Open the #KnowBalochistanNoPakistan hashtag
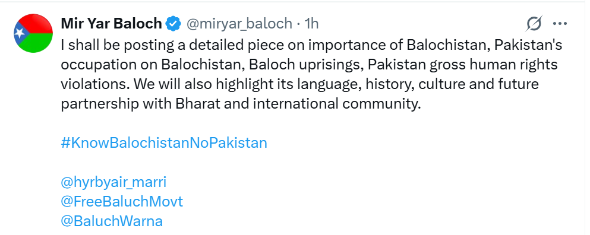Viewport: 590px width, 235px height. tap(163, 143)
